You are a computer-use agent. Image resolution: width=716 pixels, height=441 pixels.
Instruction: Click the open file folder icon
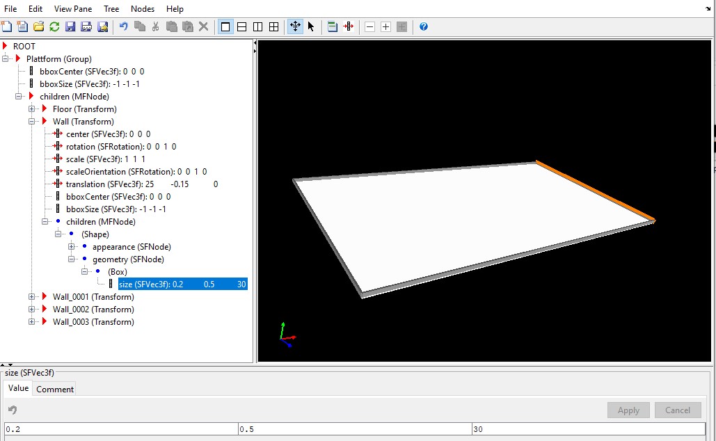(38, 26)
